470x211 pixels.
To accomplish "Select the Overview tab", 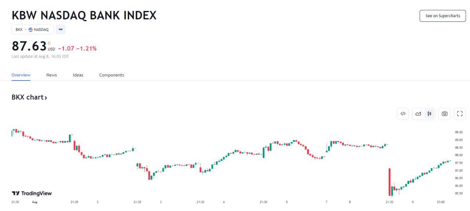I will (21, 75).
